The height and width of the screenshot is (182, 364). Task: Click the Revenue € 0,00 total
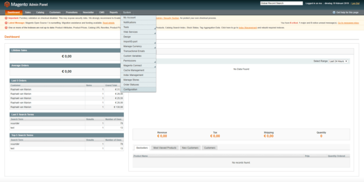(x=162, y=136)
